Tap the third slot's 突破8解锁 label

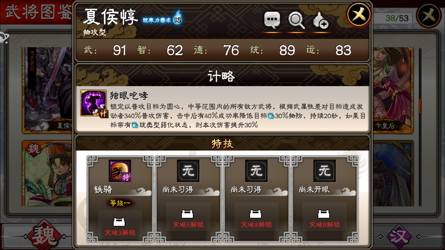tap(256, 224)
